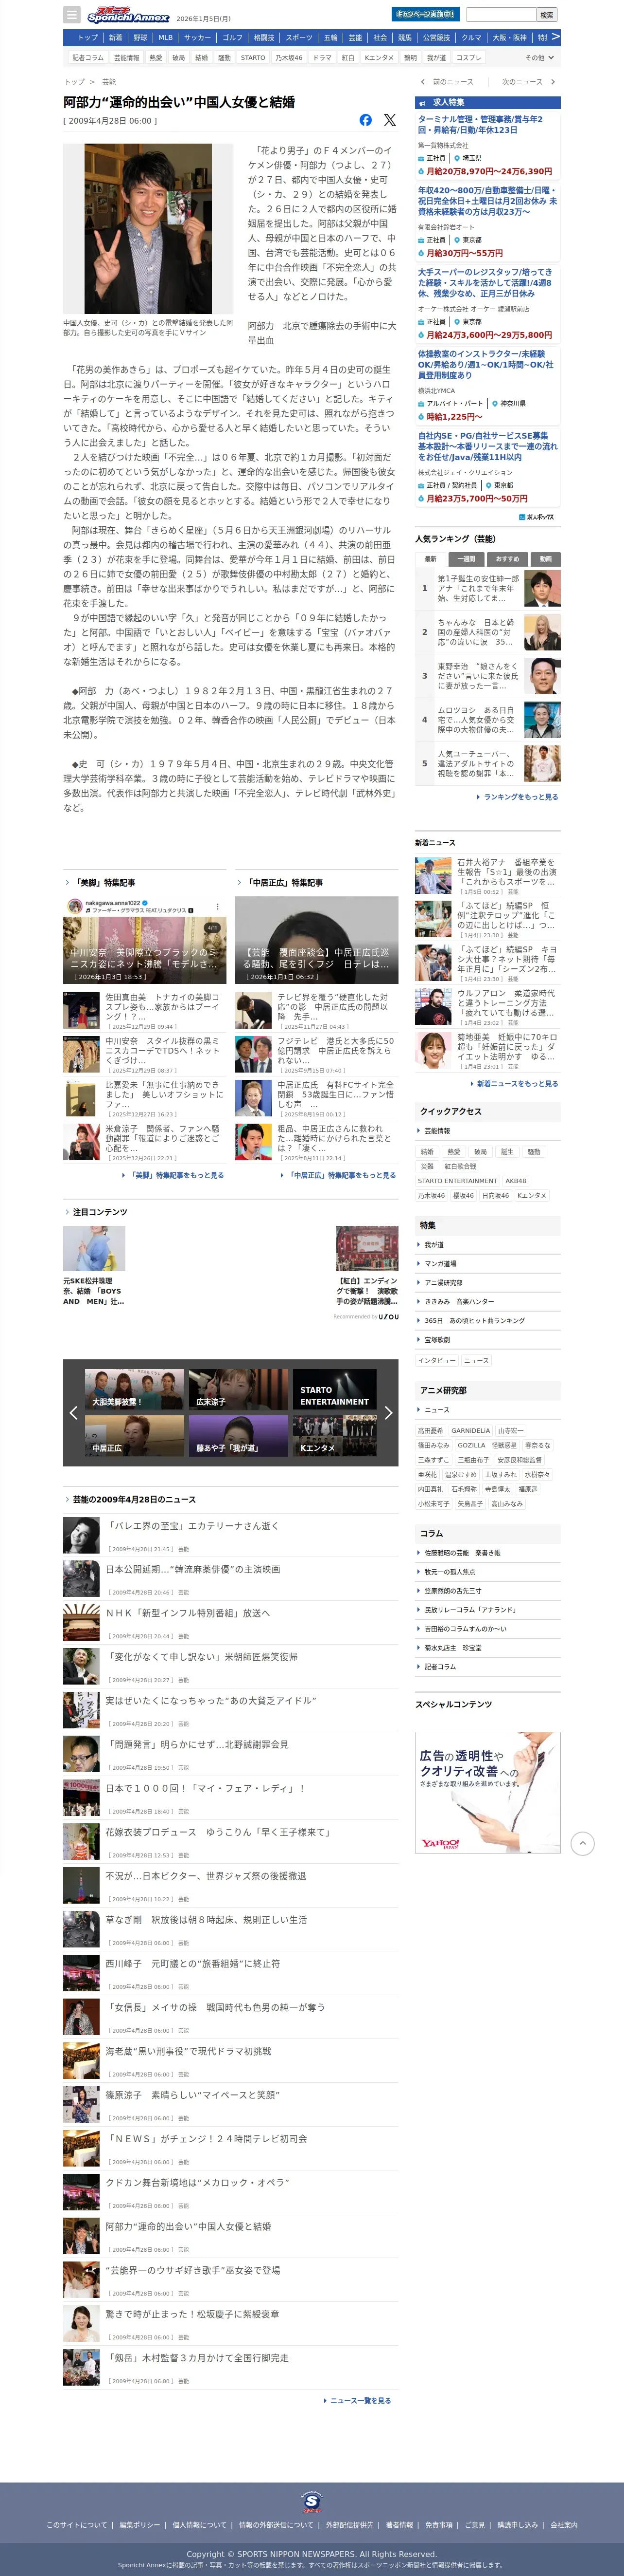Expand 民放リレーコラム「アナランド」 entry
The image size is (624, 2576).
click(x=487, y=1610)
